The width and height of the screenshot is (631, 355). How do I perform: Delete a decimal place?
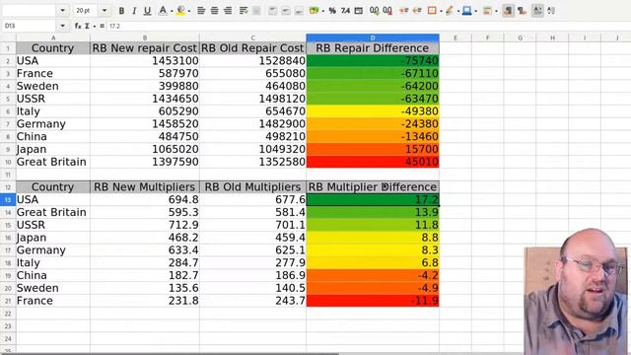[x=387, y=11]
